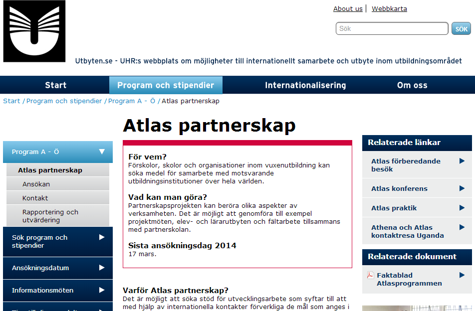Click the För vem? heading
475x311 pixels.
[147, 156]
